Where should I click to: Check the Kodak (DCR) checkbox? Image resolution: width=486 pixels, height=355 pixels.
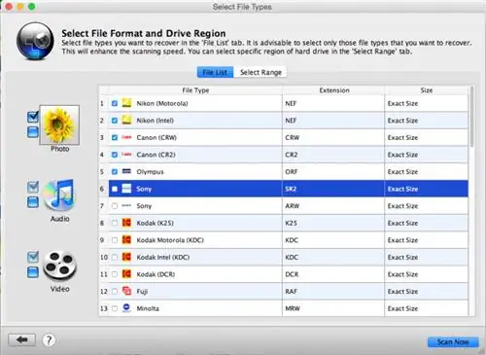115,274
